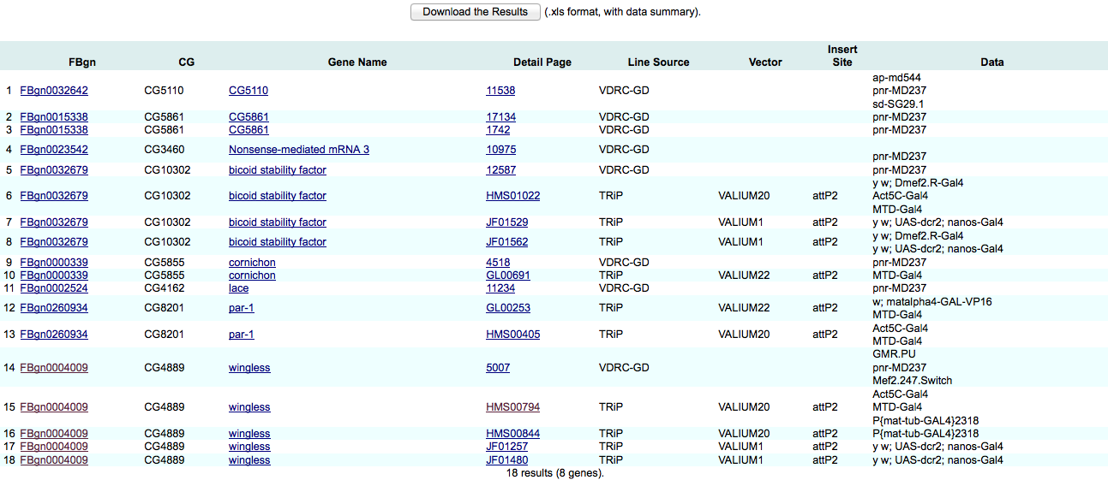Open detail page 10975
The height and width of the screenshot is (486, 1108).
click(x=500, y=150)
